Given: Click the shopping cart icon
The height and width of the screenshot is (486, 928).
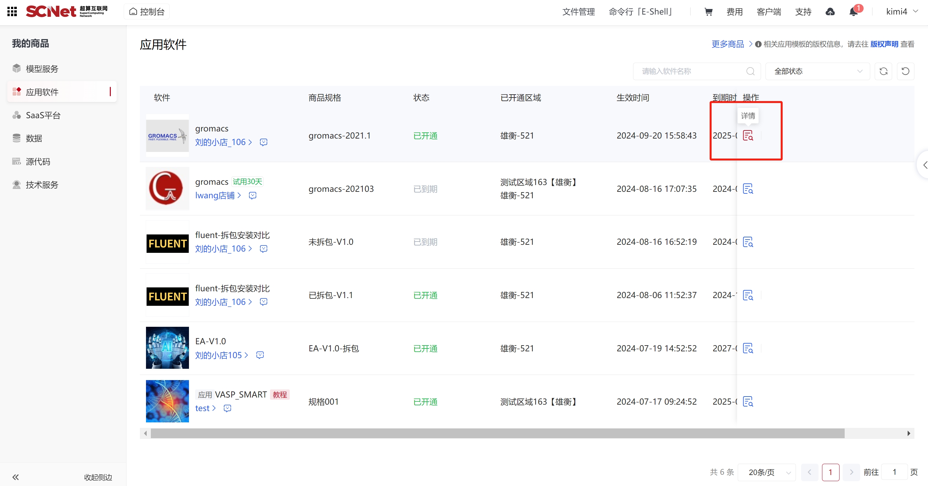Looking at the screenshot, I should 708,12.
